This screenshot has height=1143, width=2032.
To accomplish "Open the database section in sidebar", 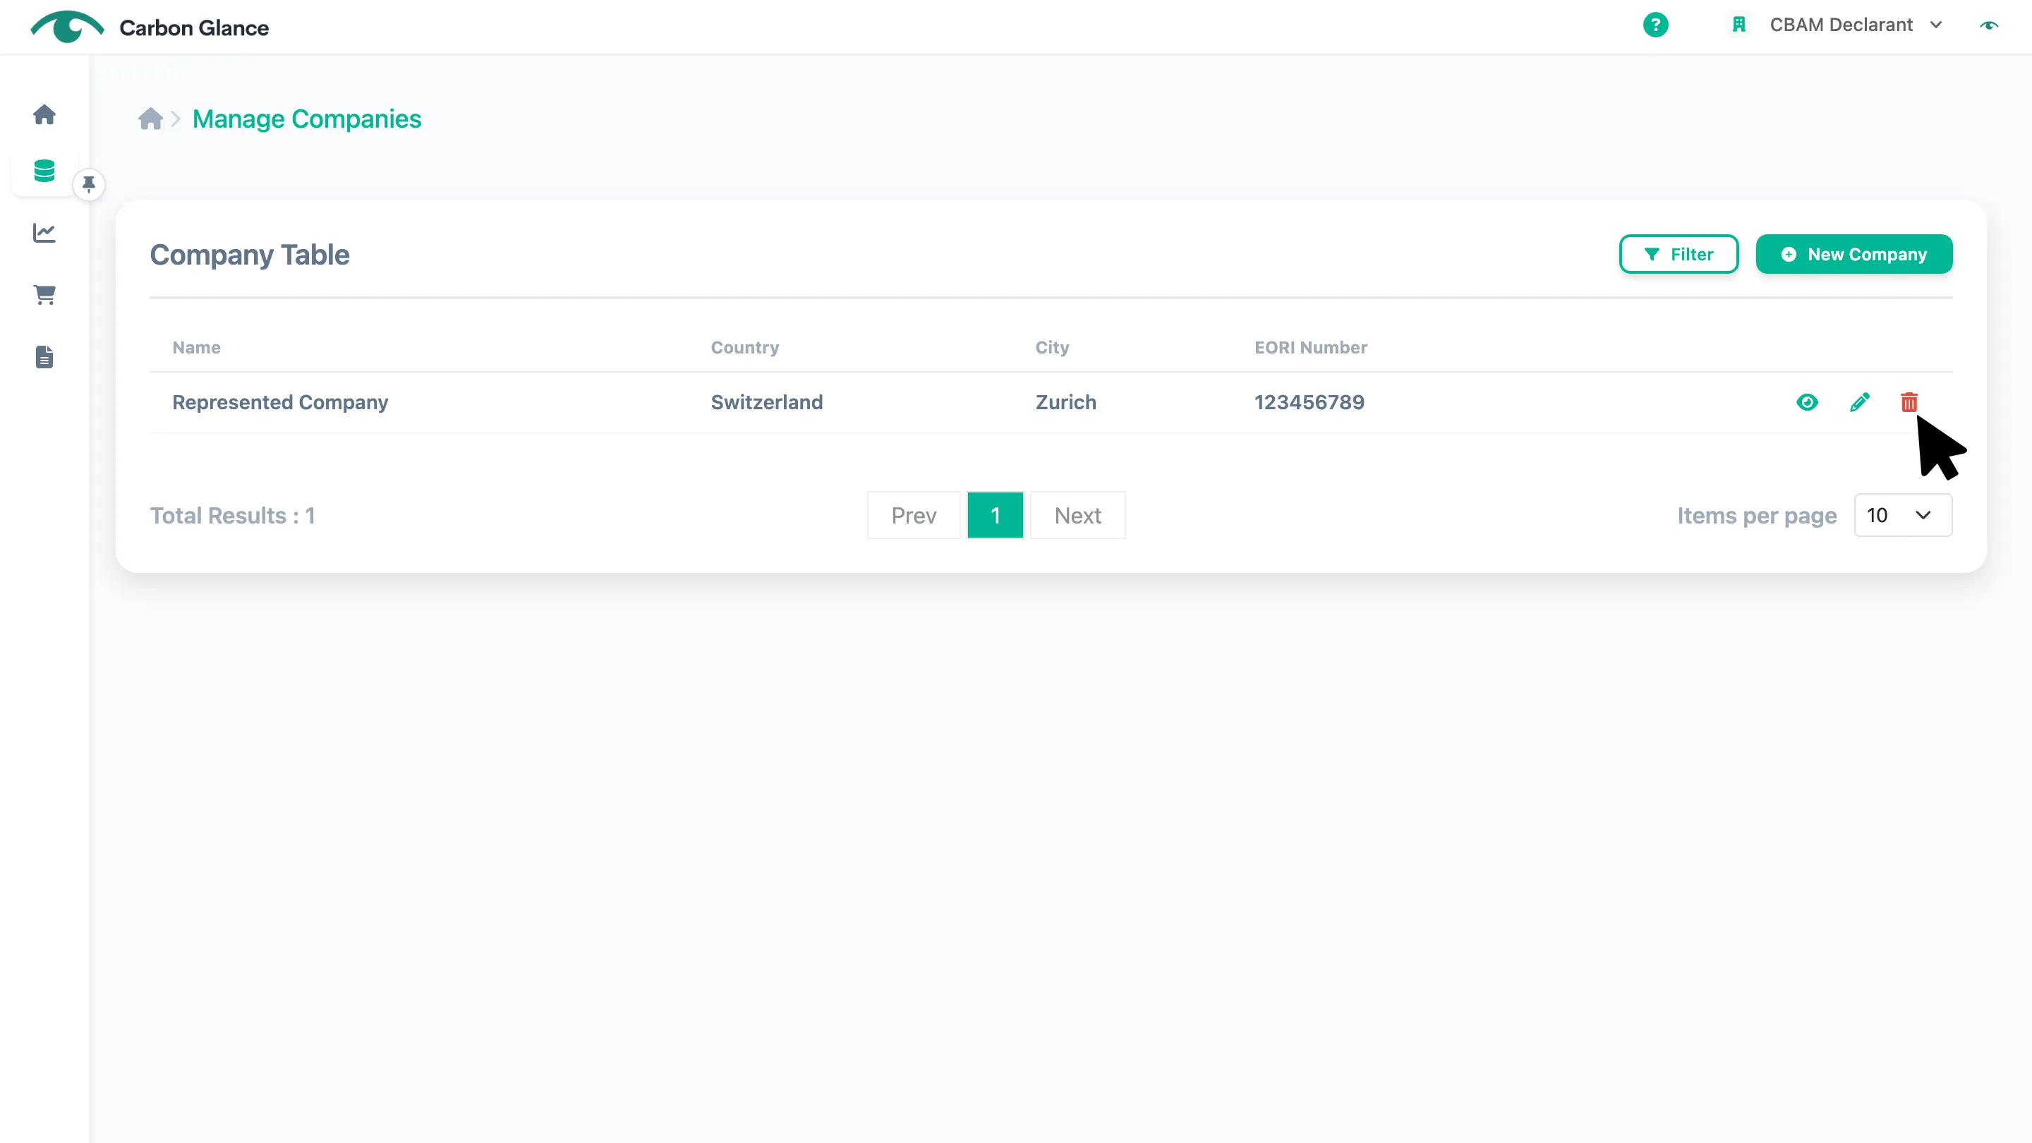I will coord(44,170).
